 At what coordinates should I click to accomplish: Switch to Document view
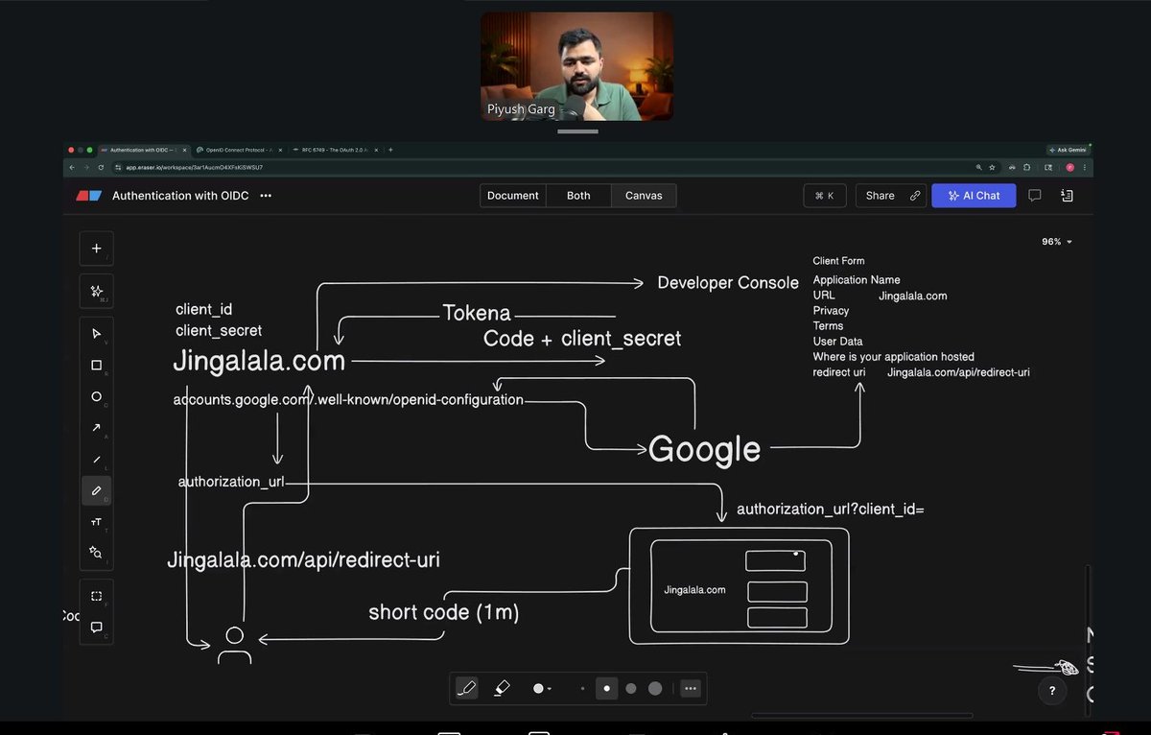point(513,196)
